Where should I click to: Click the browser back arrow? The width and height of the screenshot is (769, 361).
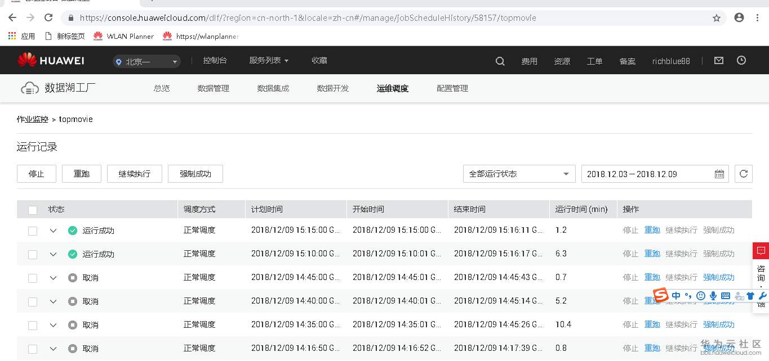(x=12, y=18)
